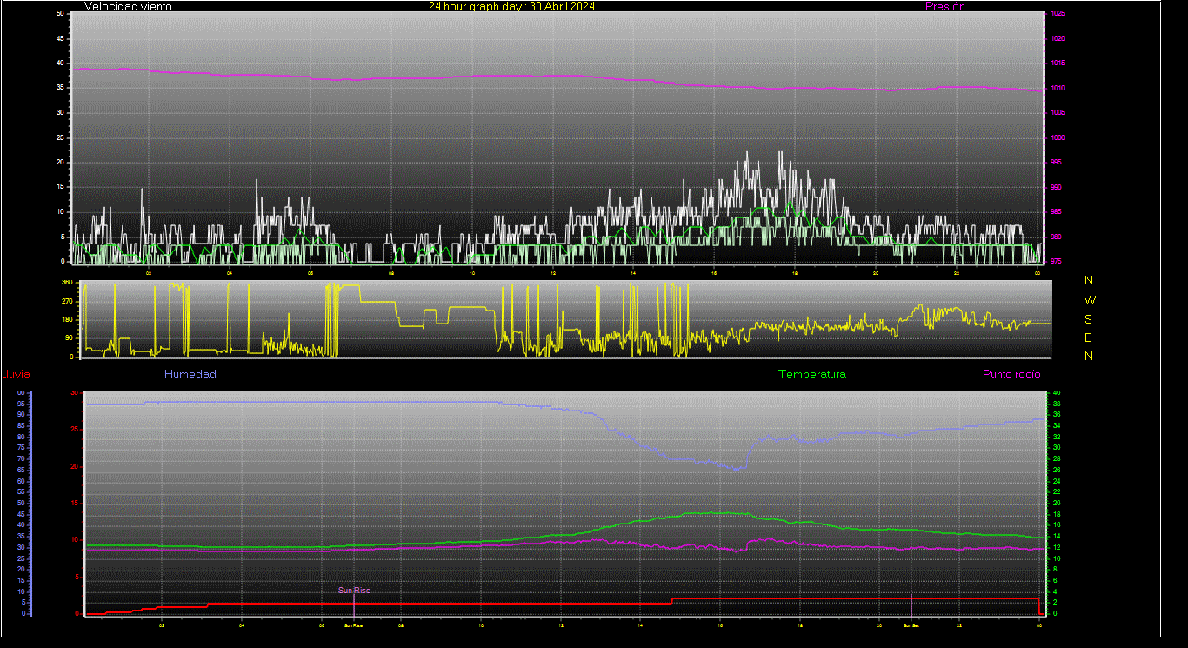Select the "Punto rocío" legend label
This screenshot has width=1188, height=648.
(1011, 375)
